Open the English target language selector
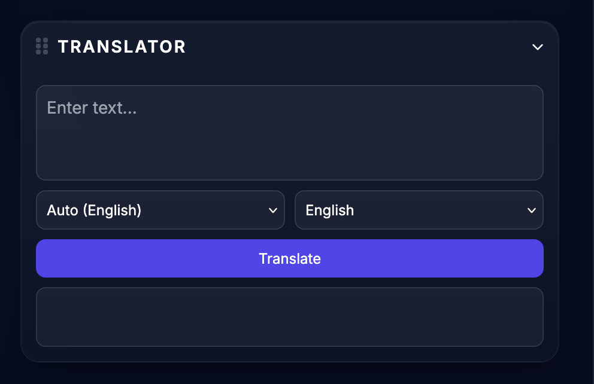This screenshot has height=384, width=594. [x=419, y=210]
